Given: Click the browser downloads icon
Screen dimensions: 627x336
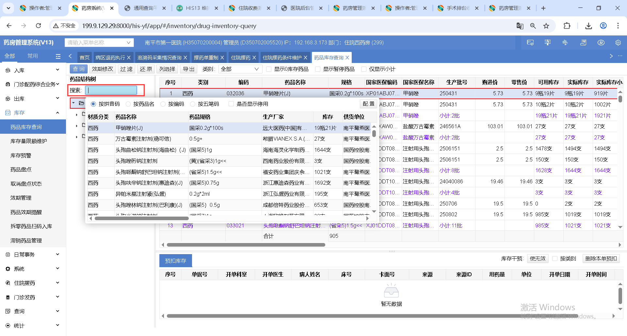Looking at the screenshot, I should 588,26.
